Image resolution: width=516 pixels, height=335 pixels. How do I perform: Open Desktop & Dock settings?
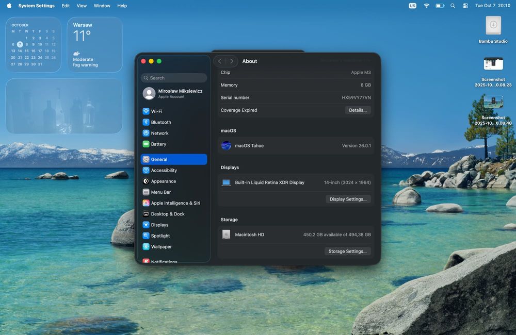click(x=174, y=214)
